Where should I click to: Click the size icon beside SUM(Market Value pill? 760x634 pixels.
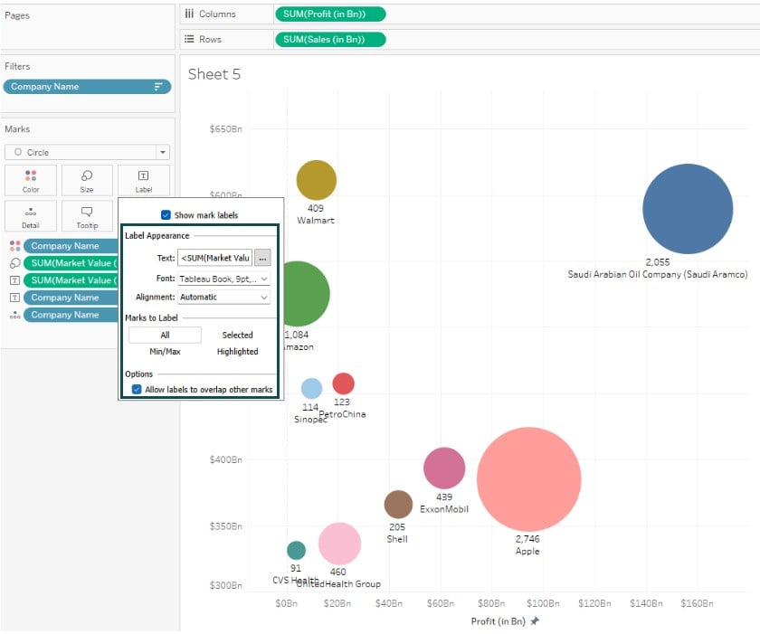(15, 263)
